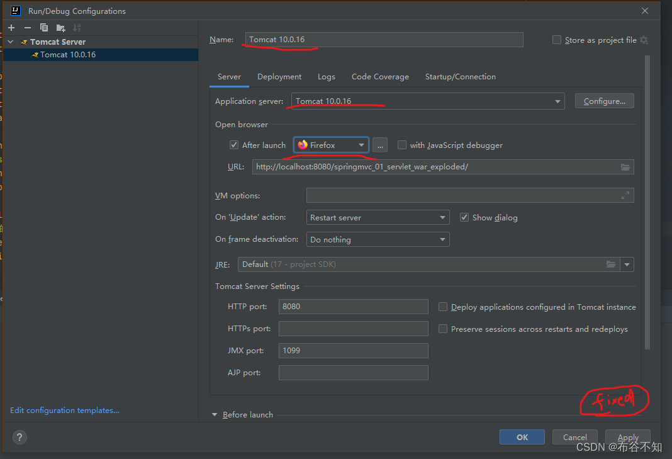Viewport: 672px width, 459px height.
Task: Switch to Deployment tab
Action: click(x=279, y=77)
